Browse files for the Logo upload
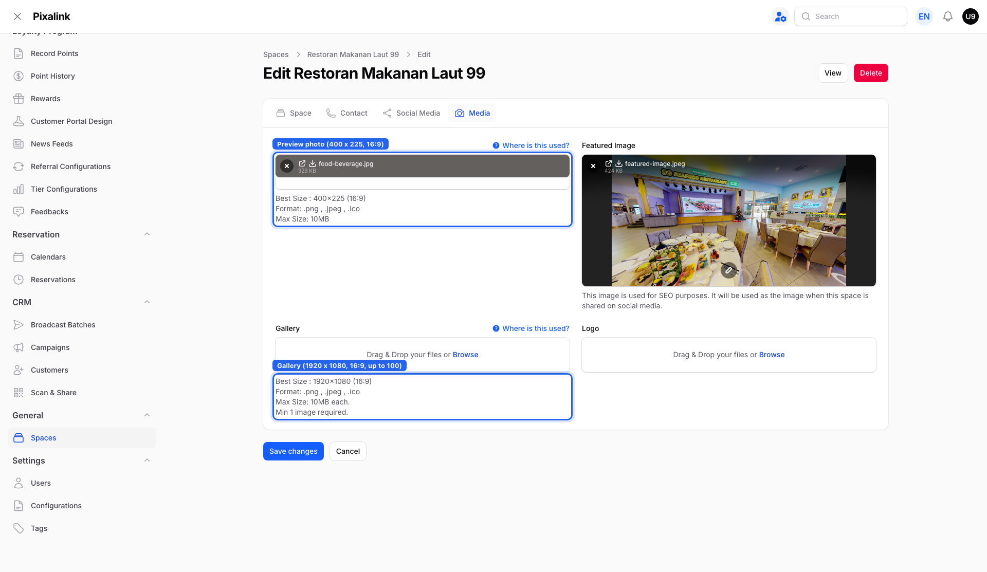The height and width of the screenshot is (572, 987). click(772, 355)
